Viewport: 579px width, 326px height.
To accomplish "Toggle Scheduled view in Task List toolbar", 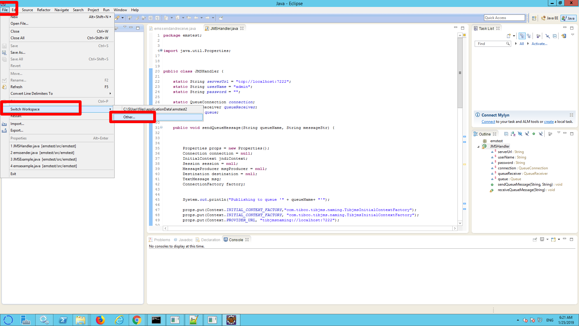I will (x=529, y=36).
